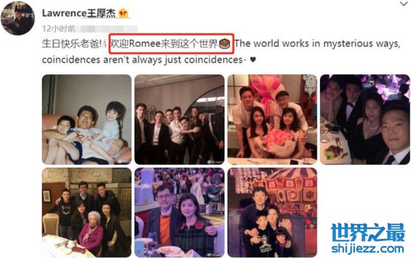This screenshot has width=411, height=258.
Task: Open the post options chevron menu
Action: [403, 4]
